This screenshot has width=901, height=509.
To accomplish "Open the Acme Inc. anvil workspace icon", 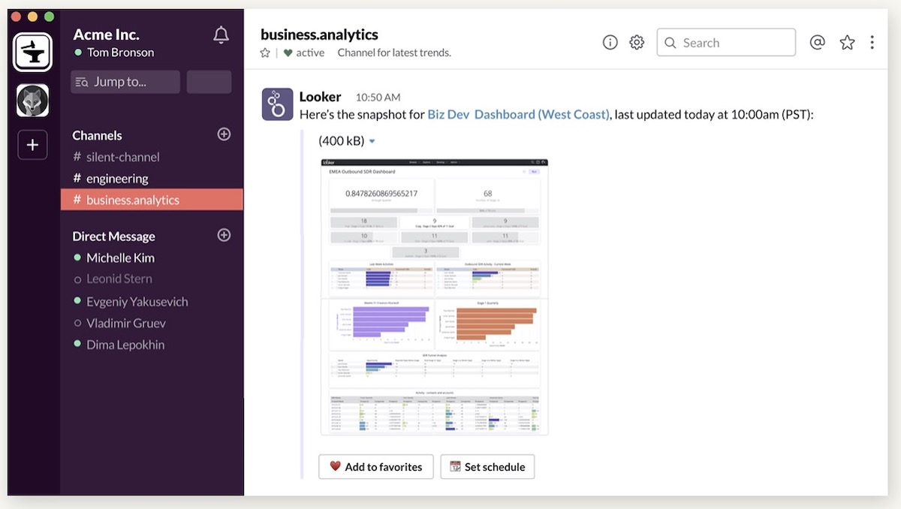I will tap(32, 52).
